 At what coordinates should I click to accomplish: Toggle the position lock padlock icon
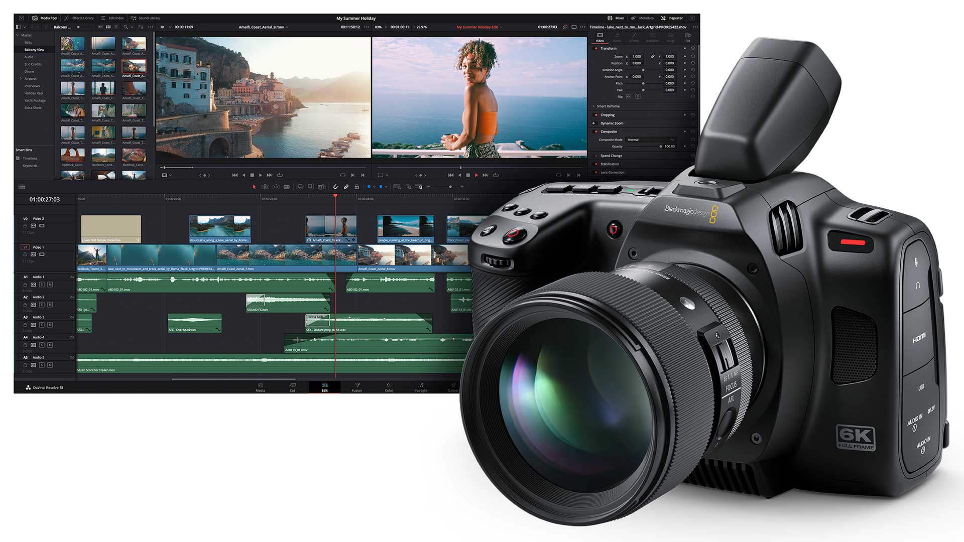[x=356, y=187]
